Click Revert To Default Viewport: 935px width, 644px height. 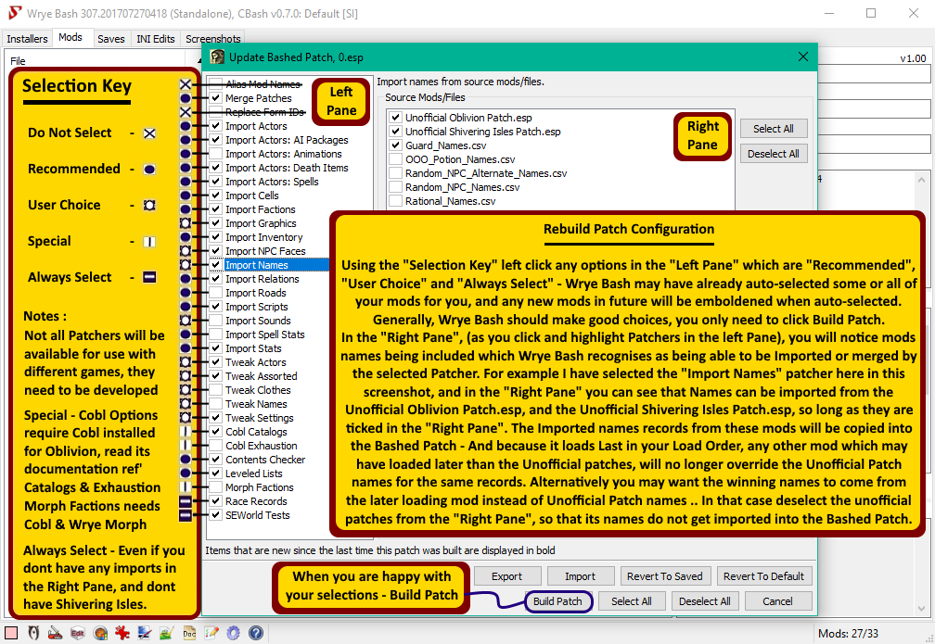tap(764, 576)
